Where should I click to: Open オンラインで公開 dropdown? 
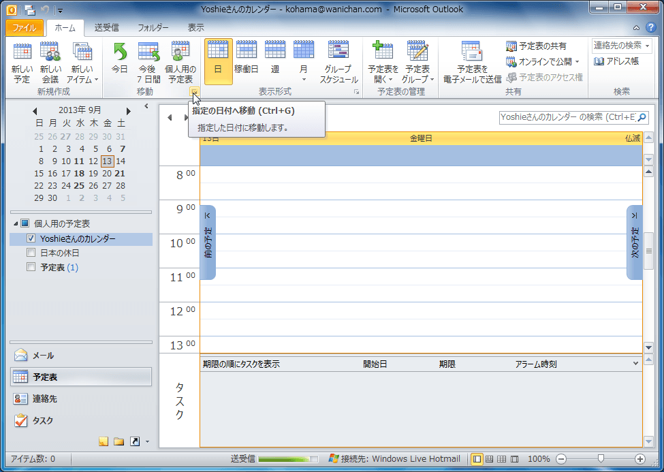[543, 62]
